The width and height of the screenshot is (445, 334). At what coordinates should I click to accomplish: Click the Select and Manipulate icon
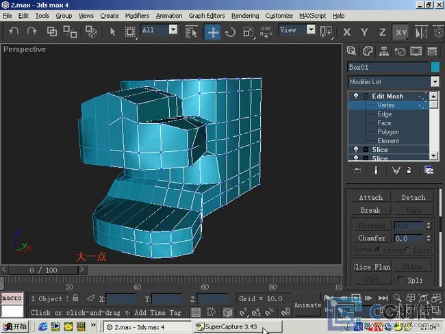click(x=266, y=31)
